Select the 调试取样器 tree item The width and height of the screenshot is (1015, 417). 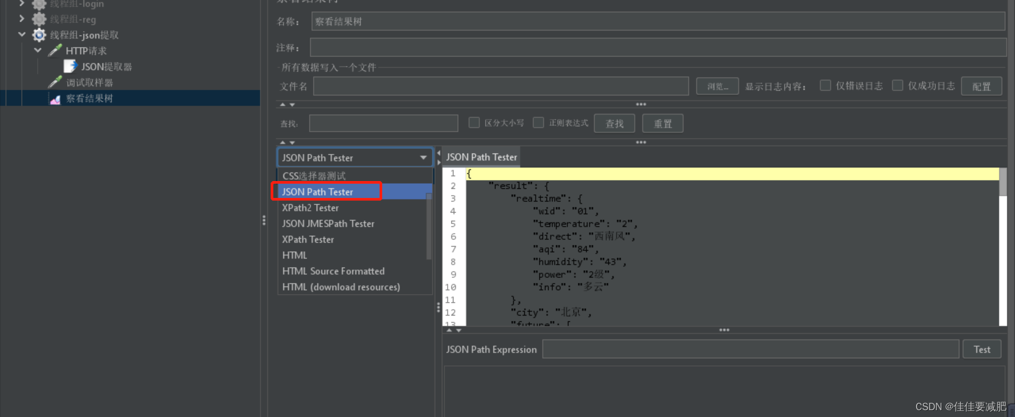tap(89, 82)
